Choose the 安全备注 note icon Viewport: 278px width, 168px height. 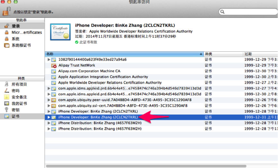pyautogui.click(x=6, y=97)
